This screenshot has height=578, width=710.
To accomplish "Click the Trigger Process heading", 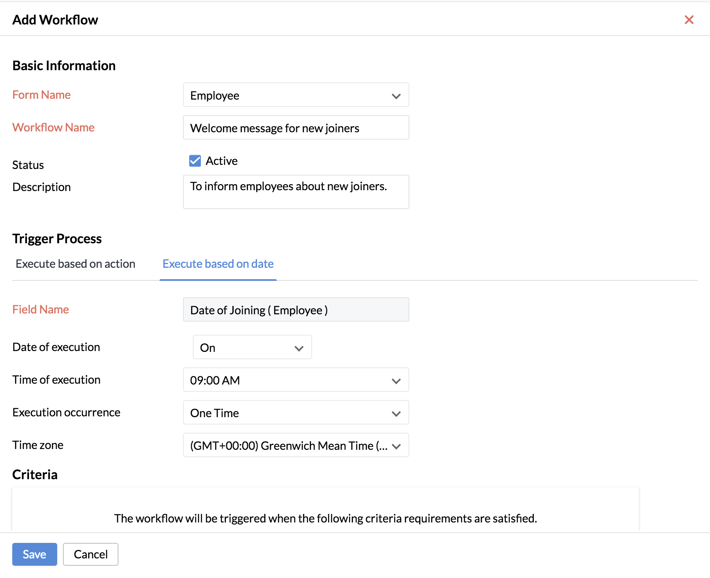I will coord(57,238).
